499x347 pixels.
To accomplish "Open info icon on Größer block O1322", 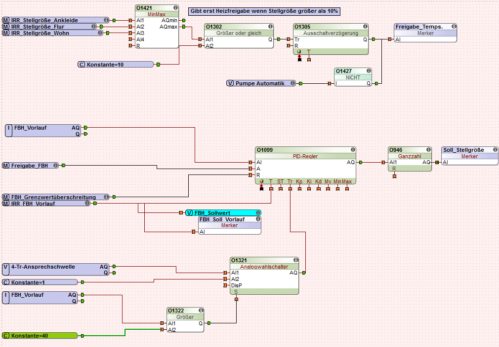I will [201, 311].
